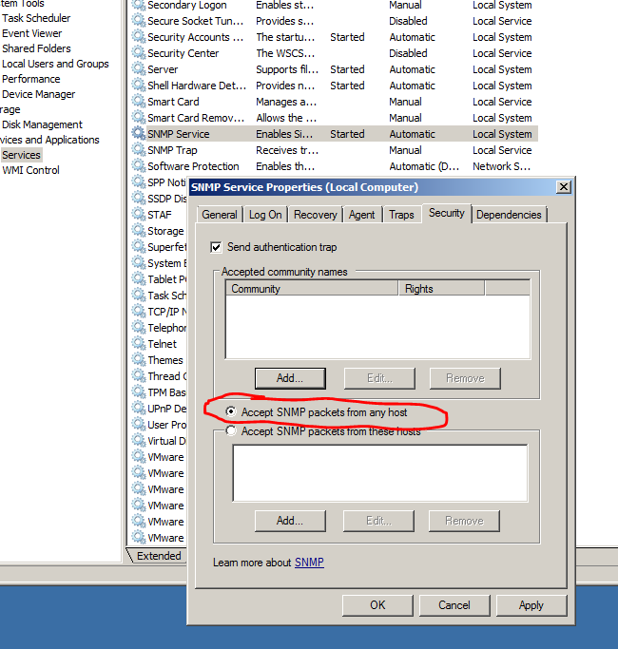Click inside the accepted community names list
The height and width of the screenshot is (649, 618).
click(377, 327)
